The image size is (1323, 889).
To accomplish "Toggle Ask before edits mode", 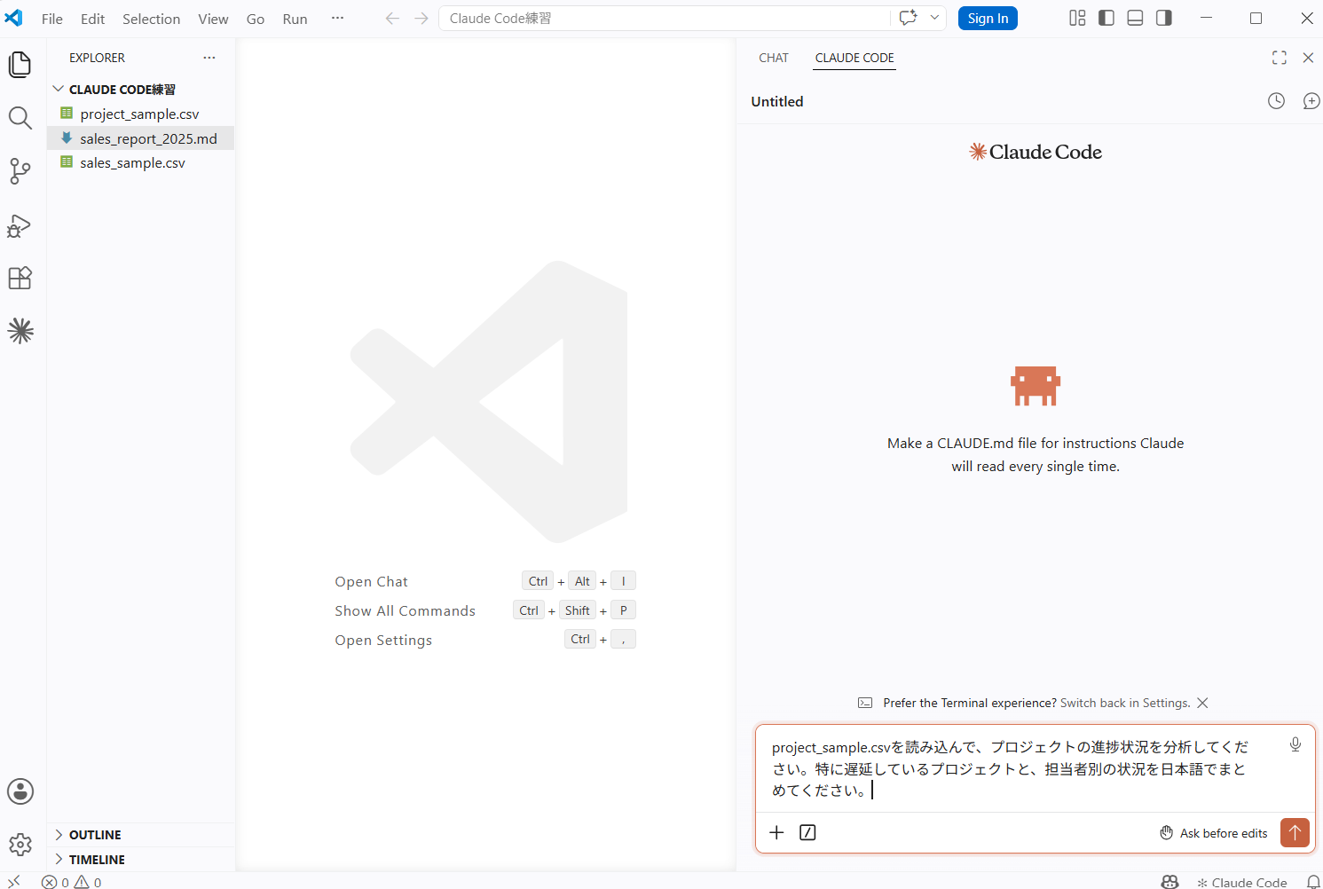I will click(x=1214, y=833).
